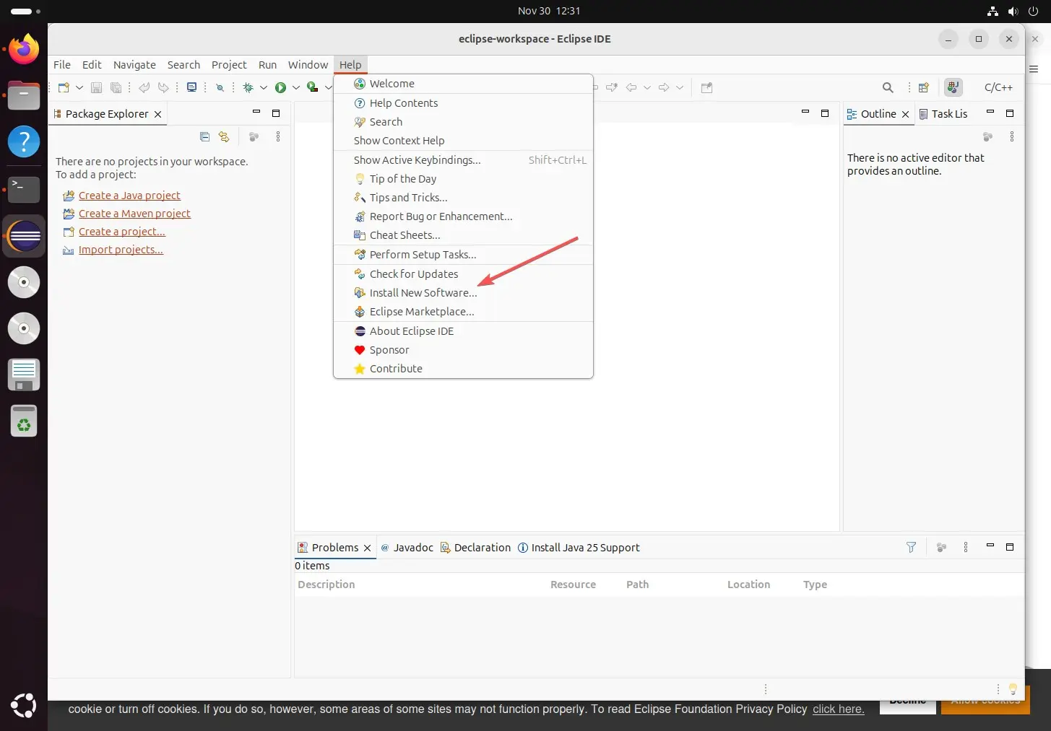Switch to the Declaration tab
The image size is (1051, 731).
pyautogui.click(x=475, y=548)
